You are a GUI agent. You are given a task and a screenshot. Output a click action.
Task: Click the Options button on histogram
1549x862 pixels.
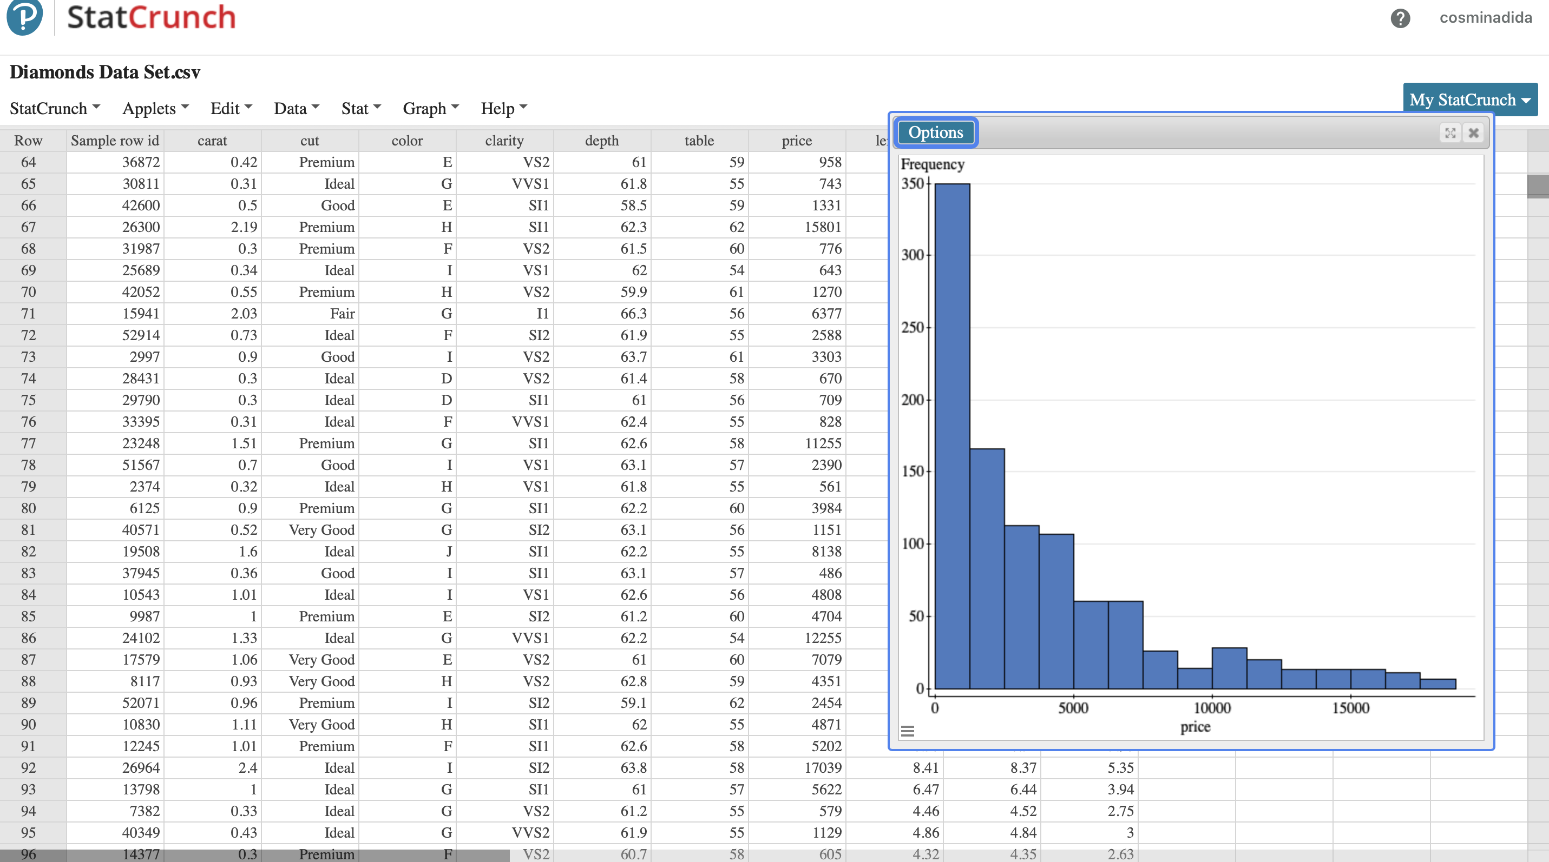(x=935, y=132)
